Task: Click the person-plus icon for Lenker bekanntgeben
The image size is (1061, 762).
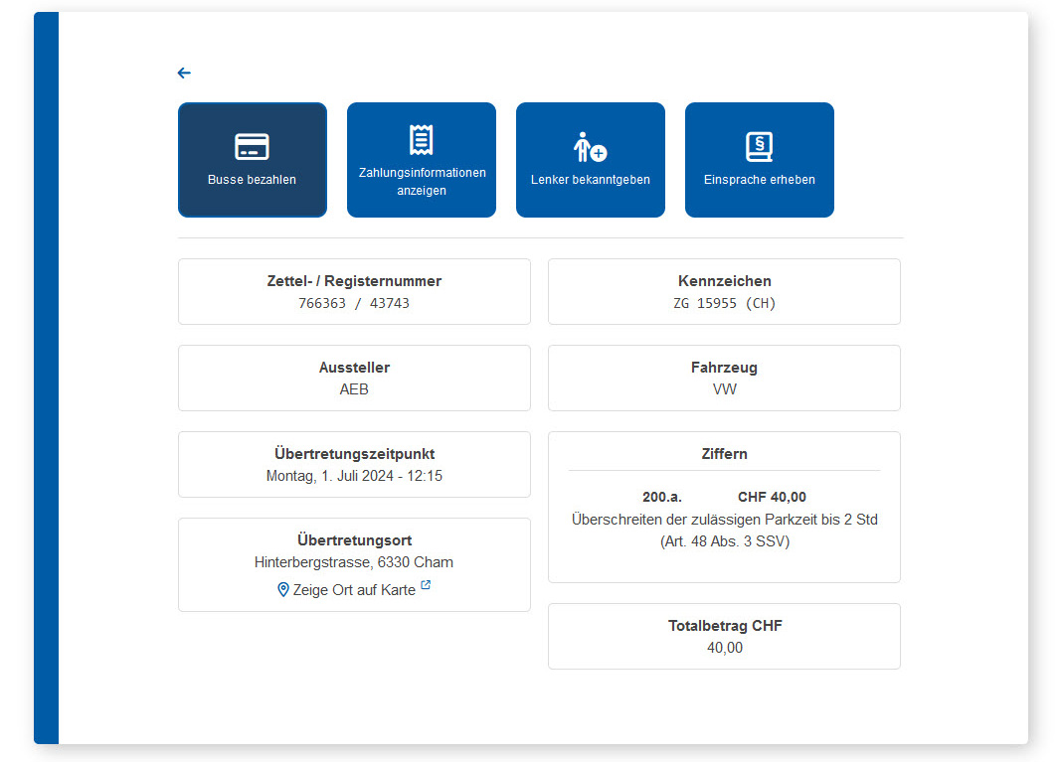Action: [x=590, y=147]
